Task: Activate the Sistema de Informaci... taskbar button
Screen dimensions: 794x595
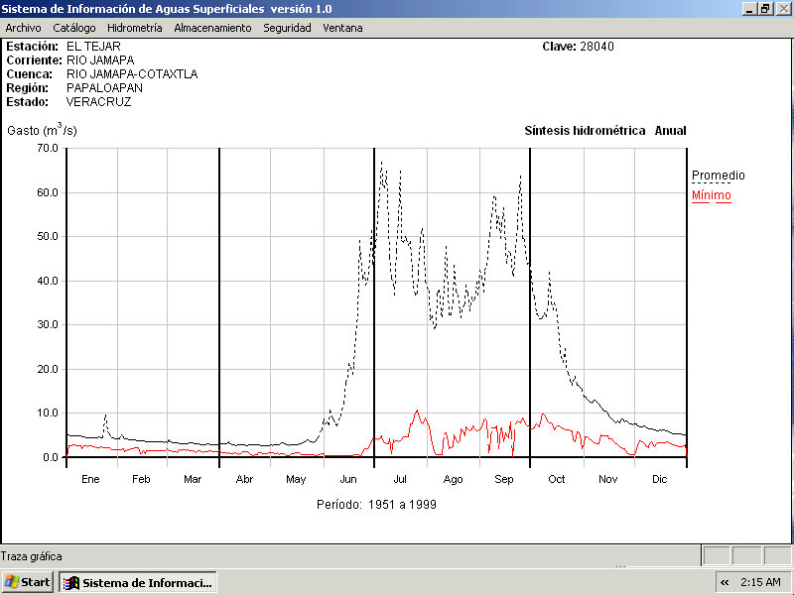Action: [137, 582]
